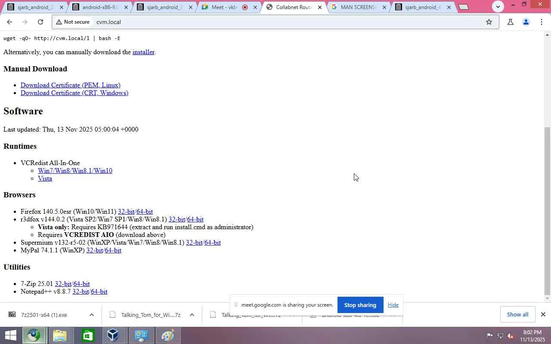Open downloaded file 7z2501-x64 (1).exe
This screenshot has width=551, height=344.
(44, 315)
